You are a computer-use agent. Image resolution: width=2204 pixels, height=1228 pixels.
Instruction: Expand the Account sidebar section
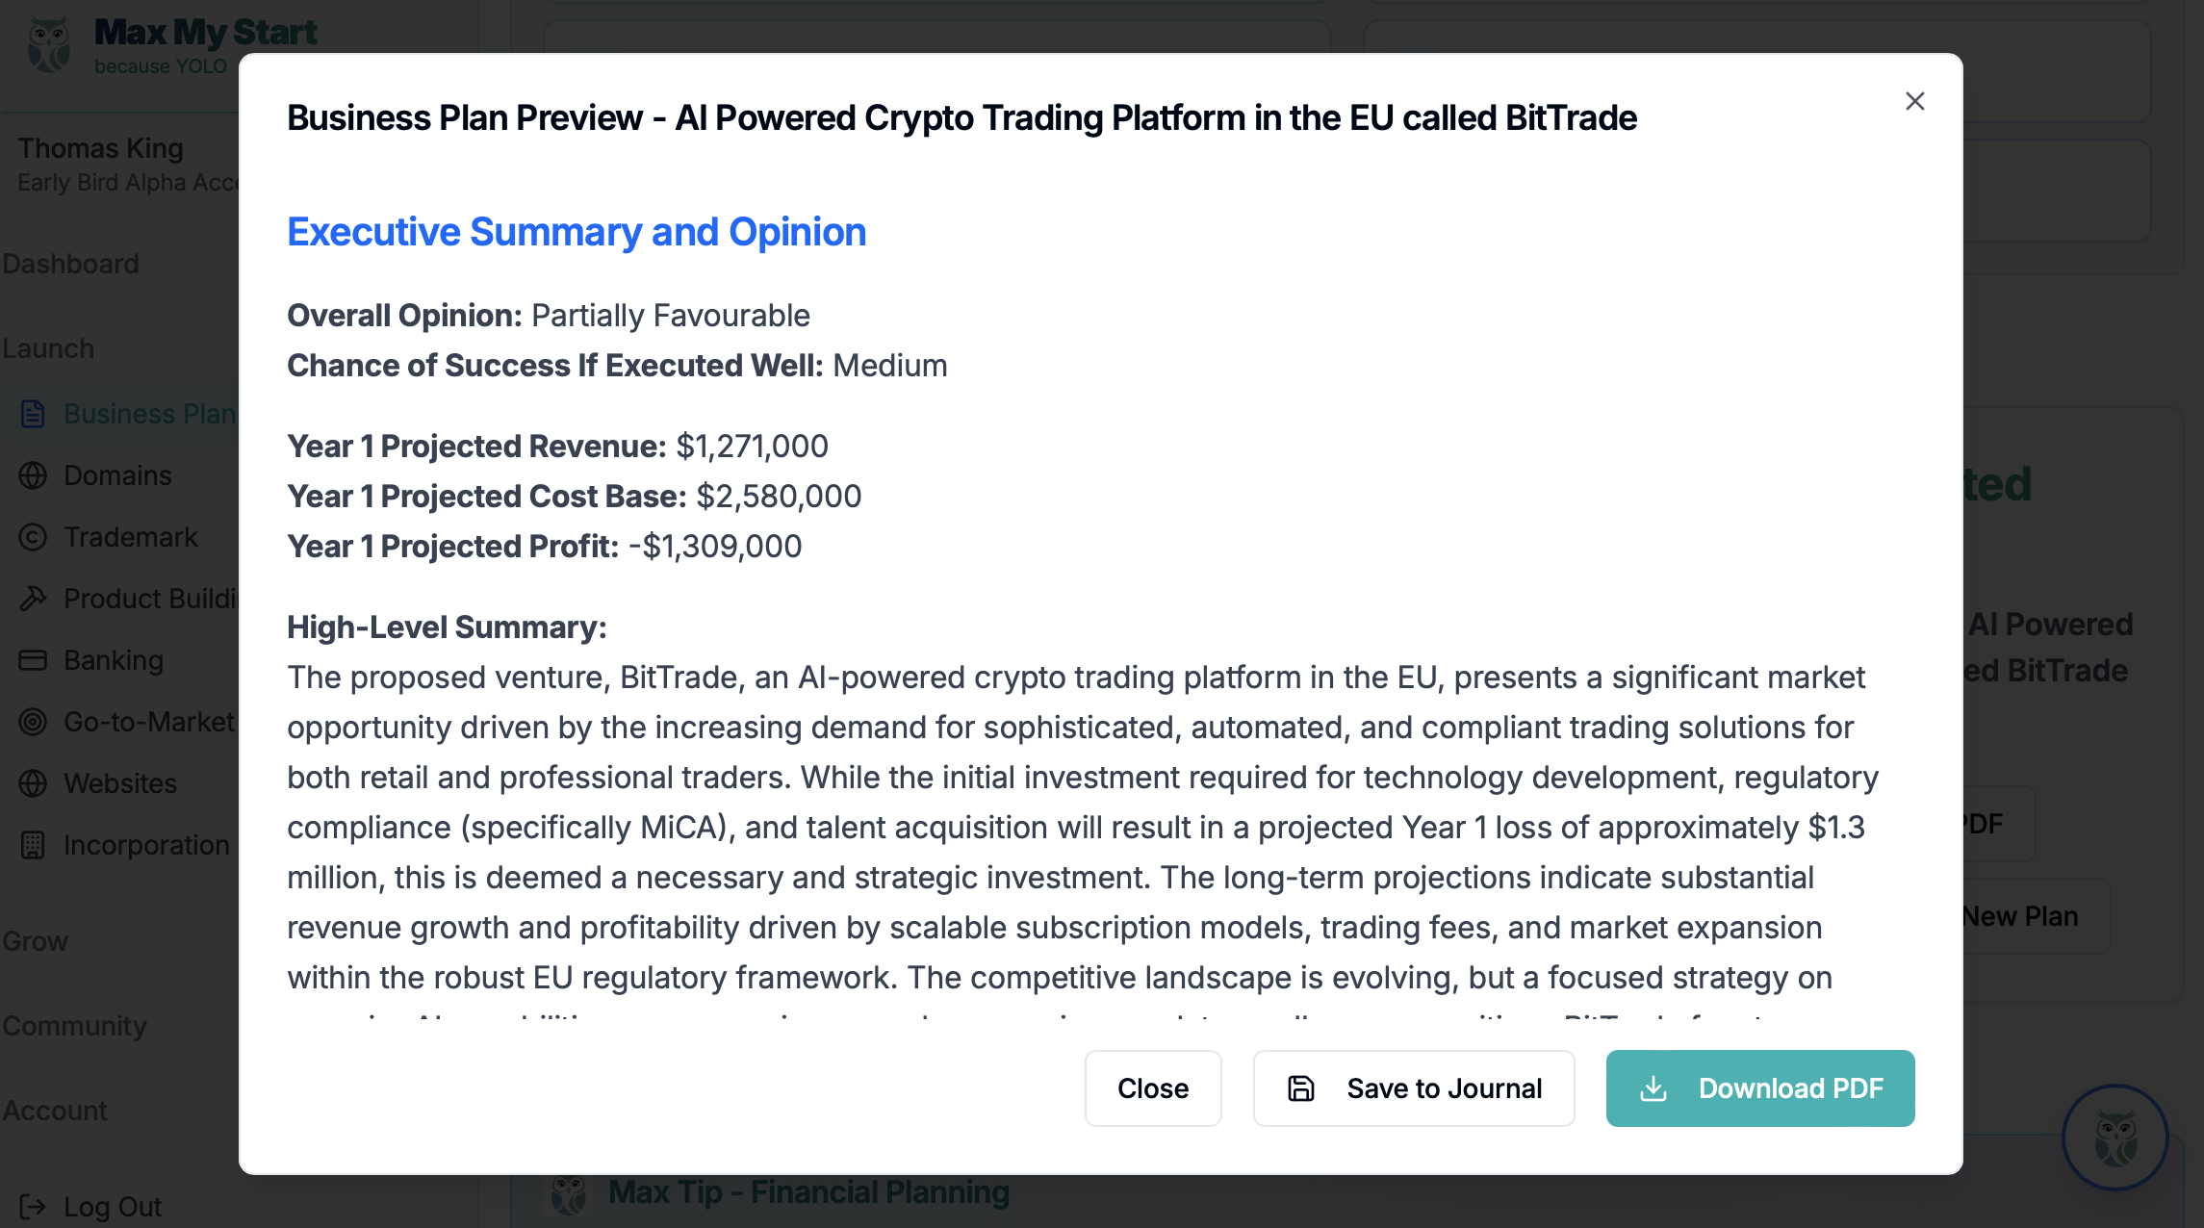[x=55, y=1111]
